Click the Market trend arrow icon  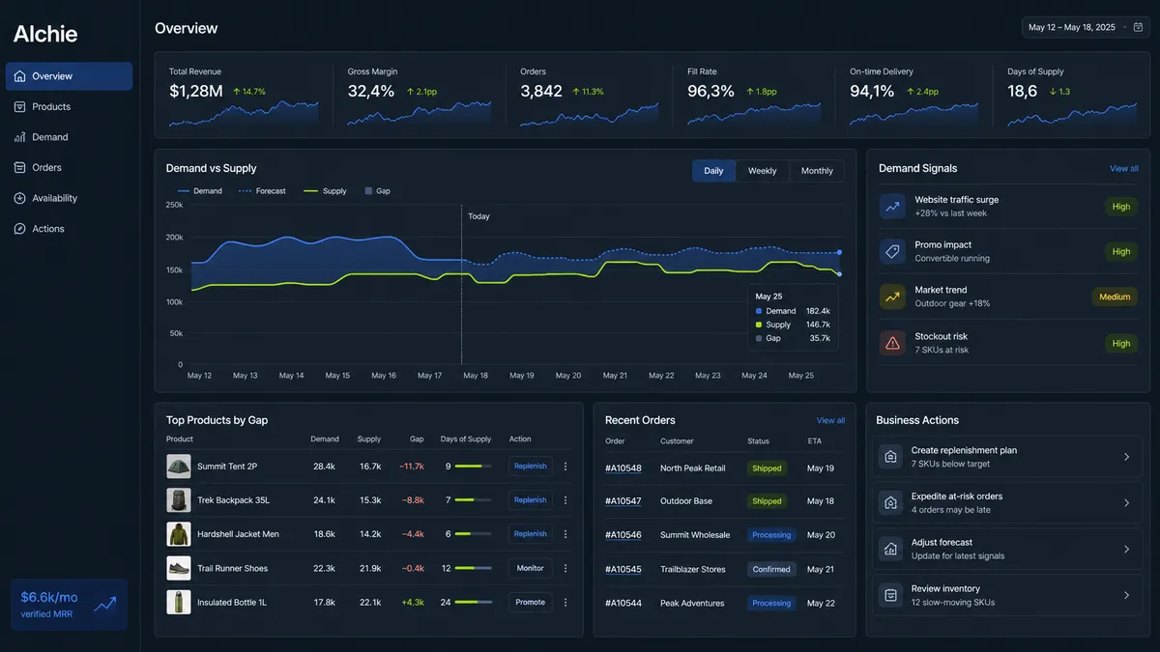892,297
